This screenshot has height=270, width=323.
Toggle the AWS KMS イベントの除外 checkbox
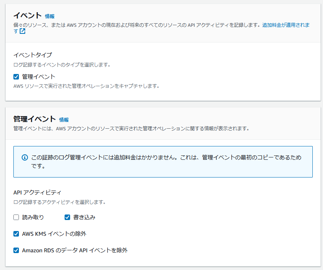click(16, 234)
